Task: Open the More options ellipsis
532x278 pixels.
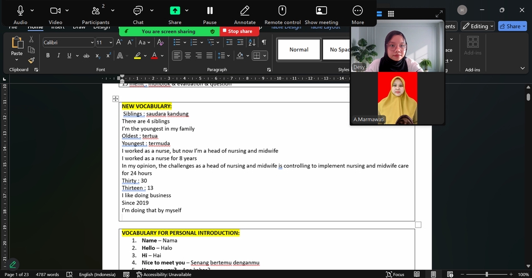Action: 357,11
